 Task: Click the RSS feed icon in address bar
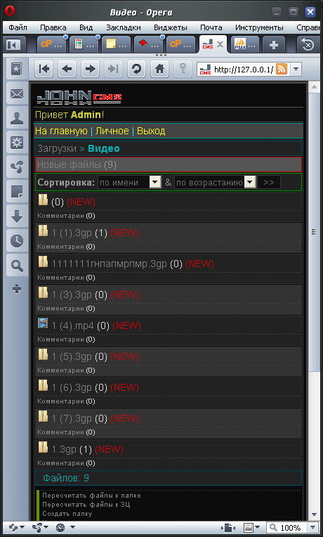point(282,70)
